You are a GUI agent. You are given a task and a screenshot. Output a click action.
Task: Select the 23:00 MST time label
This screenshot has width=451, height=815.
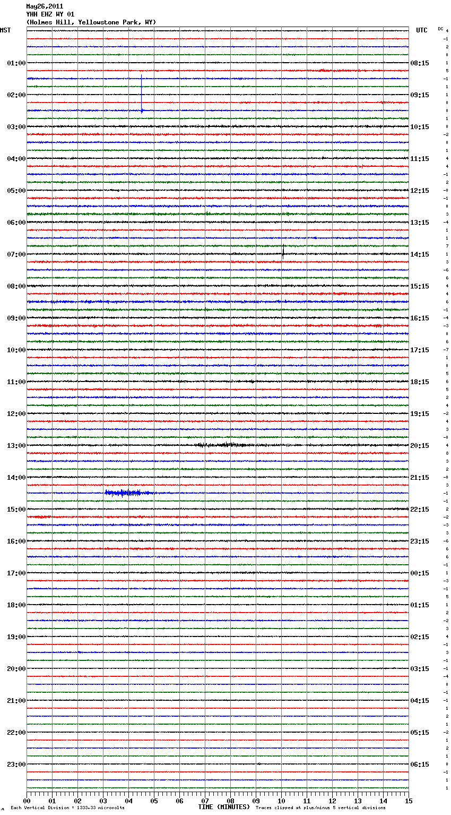click(x=16, y=765)
